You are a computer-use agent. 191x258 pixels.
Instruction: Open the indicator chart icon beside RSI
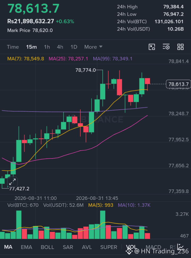pos(180,247)
